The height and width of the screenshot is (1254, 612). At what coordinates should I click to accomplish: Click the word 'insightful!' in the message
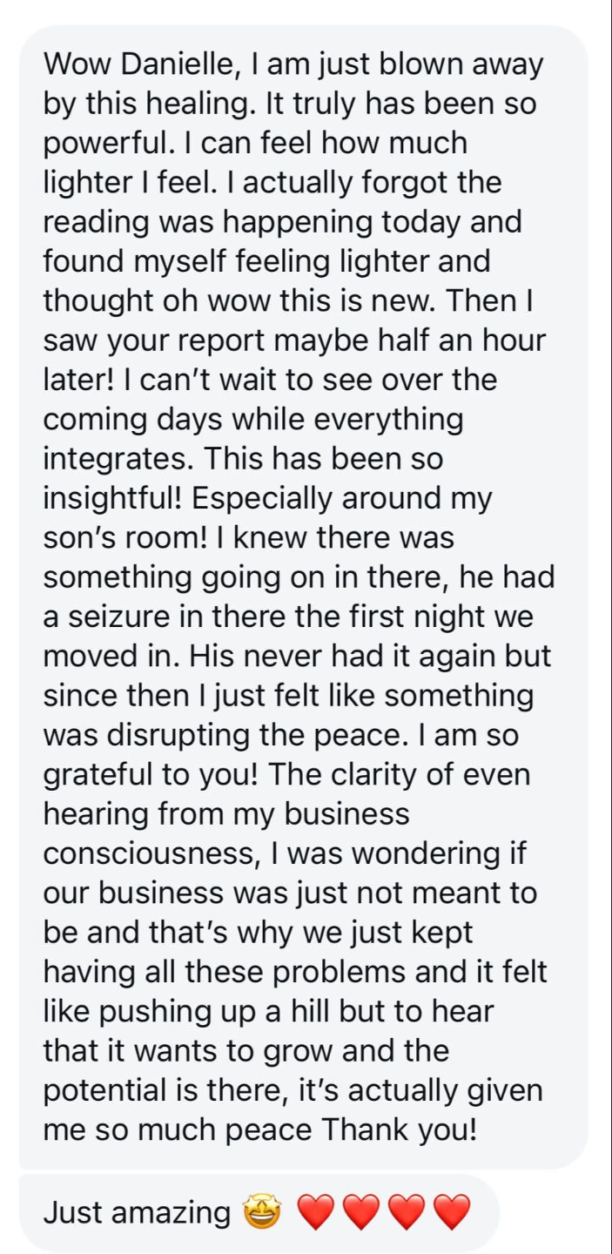tap(113, 499)
